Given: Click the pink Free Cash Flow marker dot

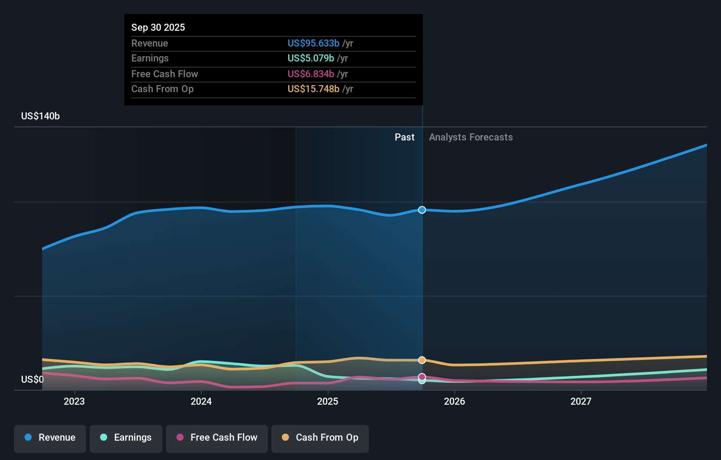Looking at the screenshot, I should (x=422, y=376).
